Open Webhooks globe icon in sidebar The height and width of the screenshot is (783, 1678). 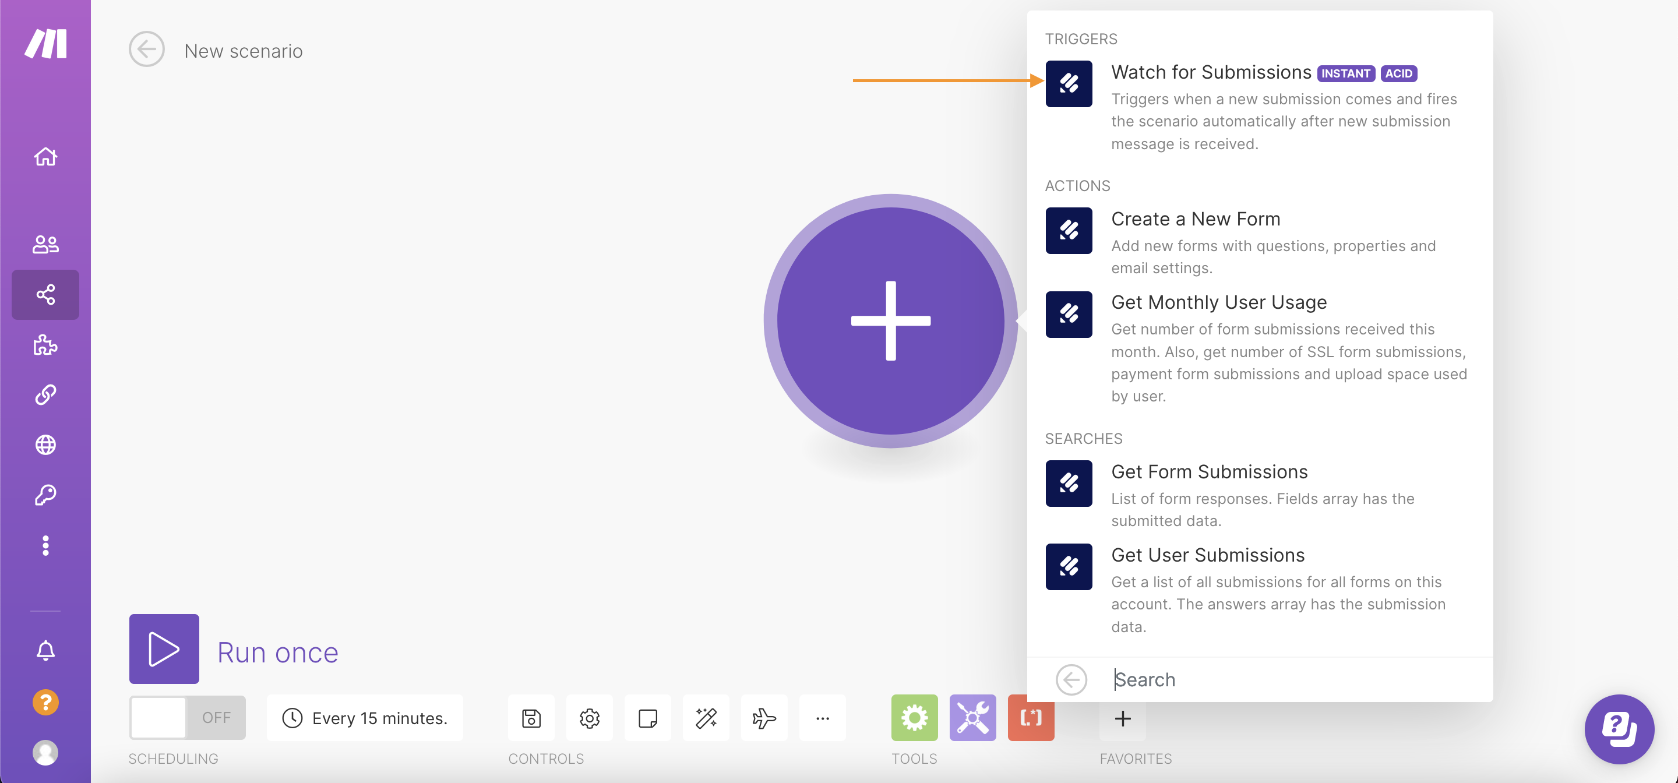tap(45, 445)
